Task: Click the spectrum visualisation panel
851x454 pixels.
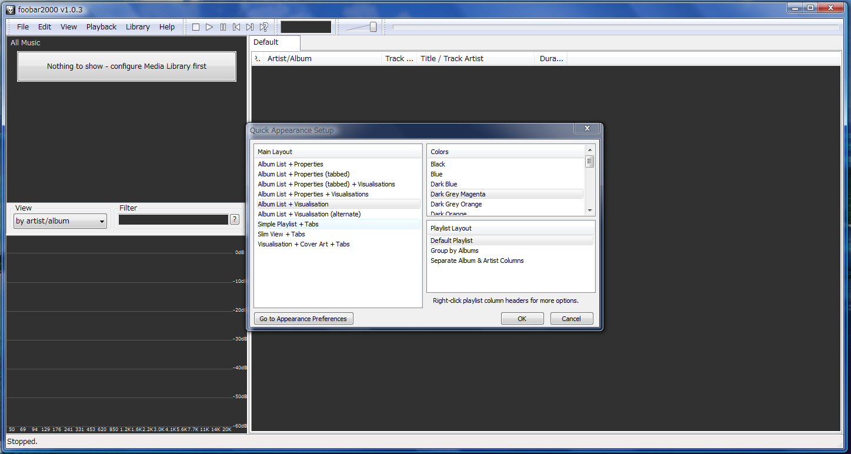Action: [x=126, y=334]
